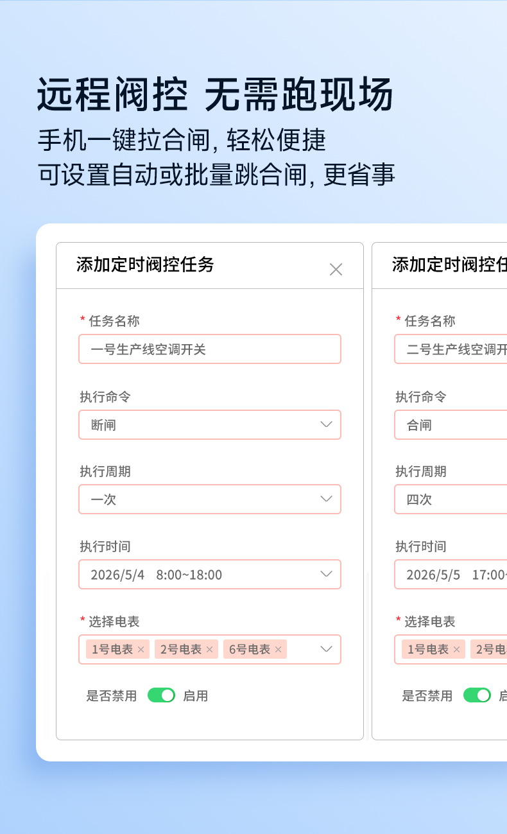Open the 执行时间 picker showing 2026/5/4
The height and width of the screenshot is (834, 507).
coord(210,575)
